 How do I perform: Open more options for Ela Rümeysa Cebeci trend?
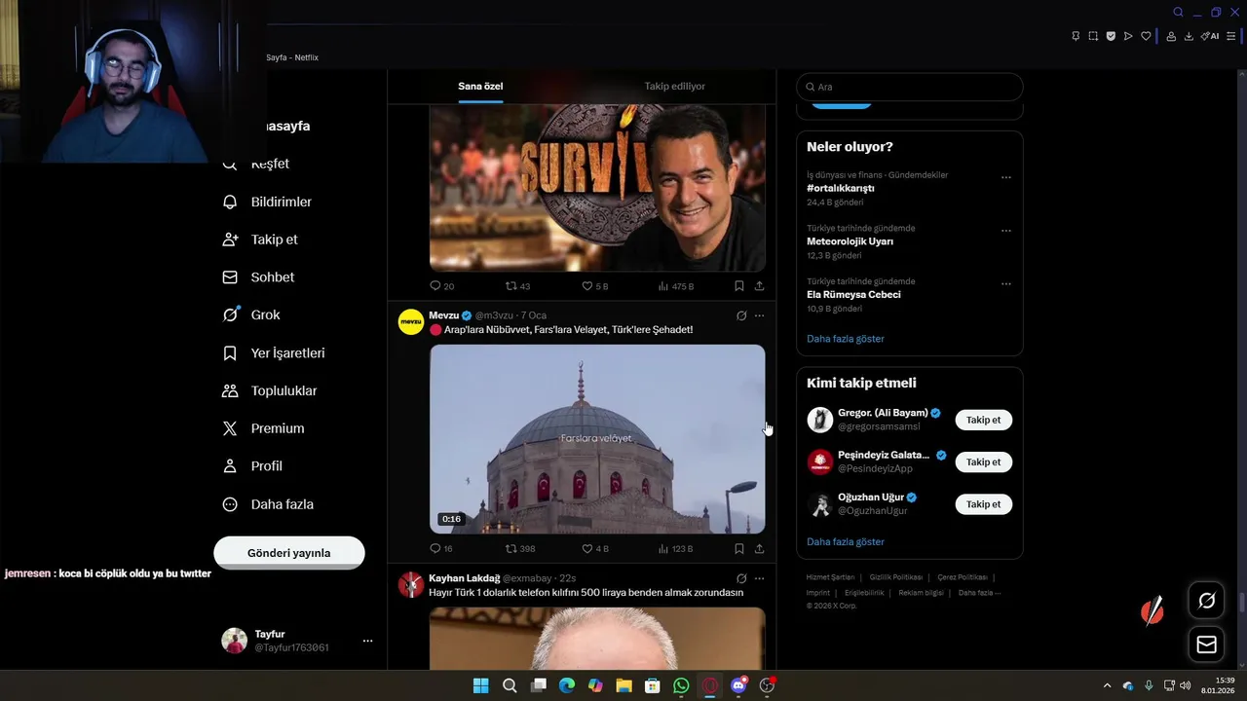click(1006, 284)
